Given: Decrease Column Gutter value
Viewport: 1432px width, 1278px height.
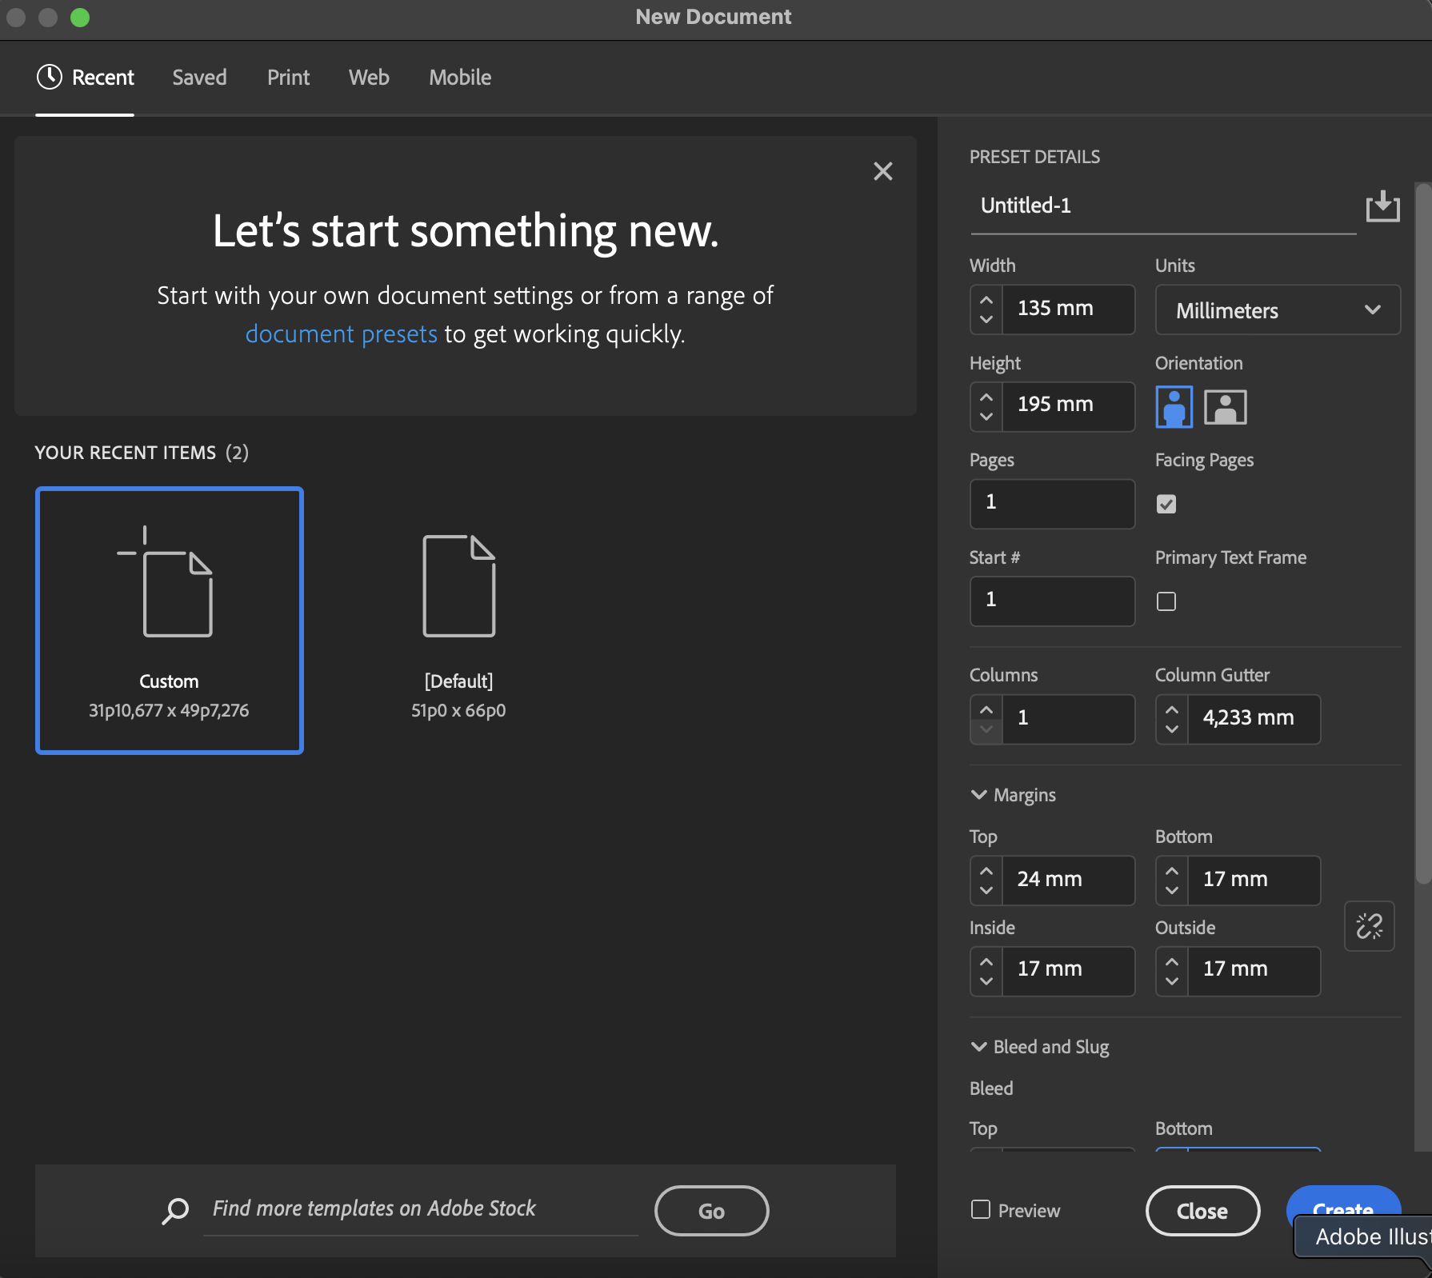Looking at the screenshot, I should 1171,729.
